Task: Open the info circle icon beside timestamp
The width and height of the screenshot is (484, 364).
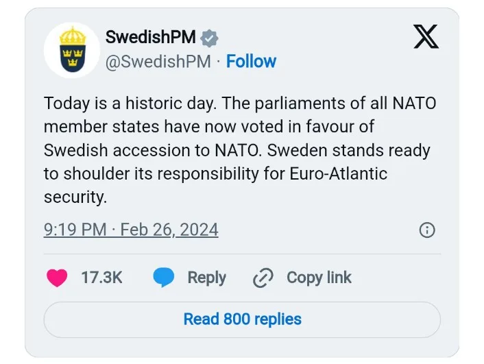Action: [426, 230]
